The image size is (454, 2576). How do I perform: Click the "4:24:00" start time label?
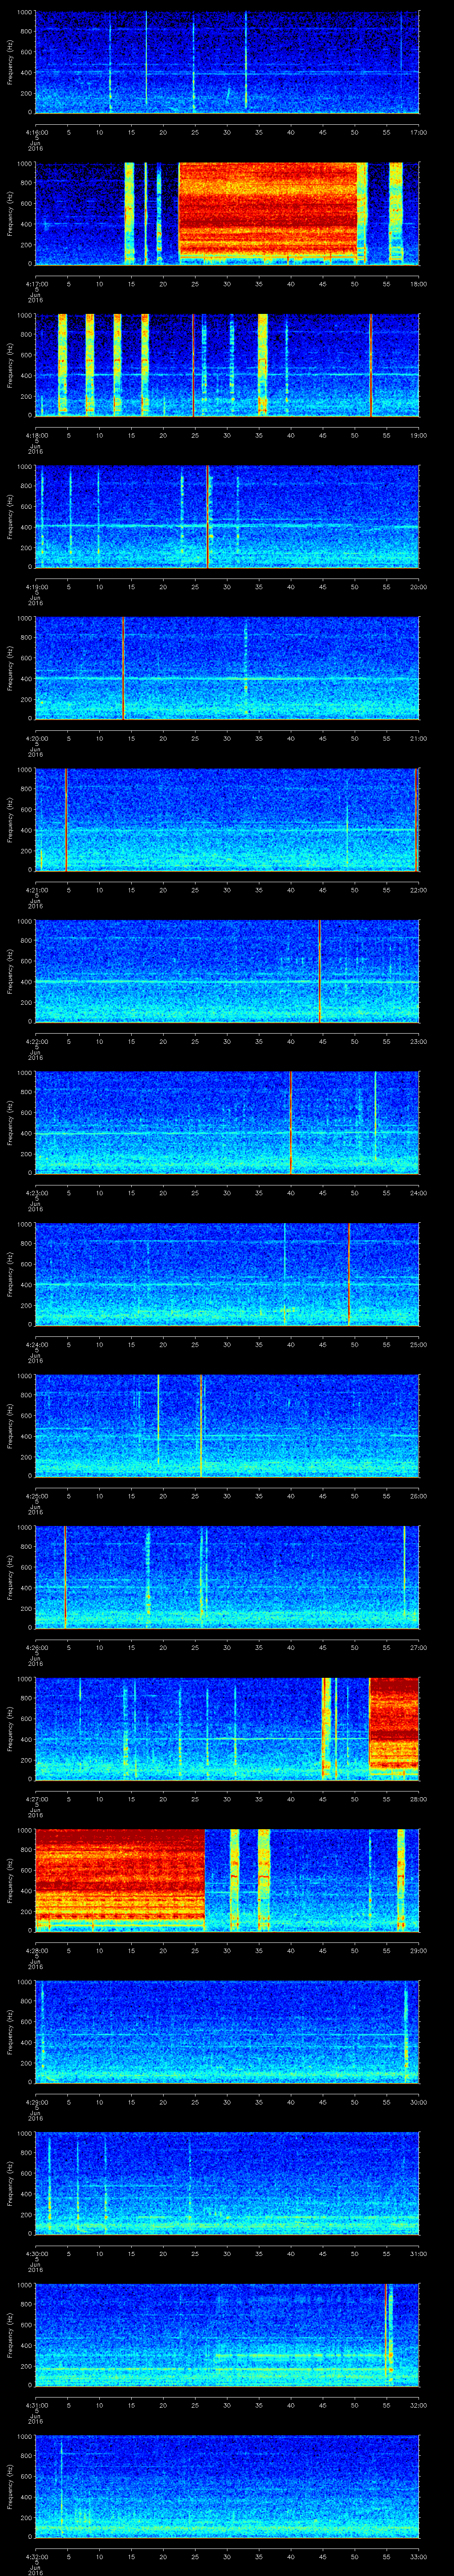pos(36,1344)
